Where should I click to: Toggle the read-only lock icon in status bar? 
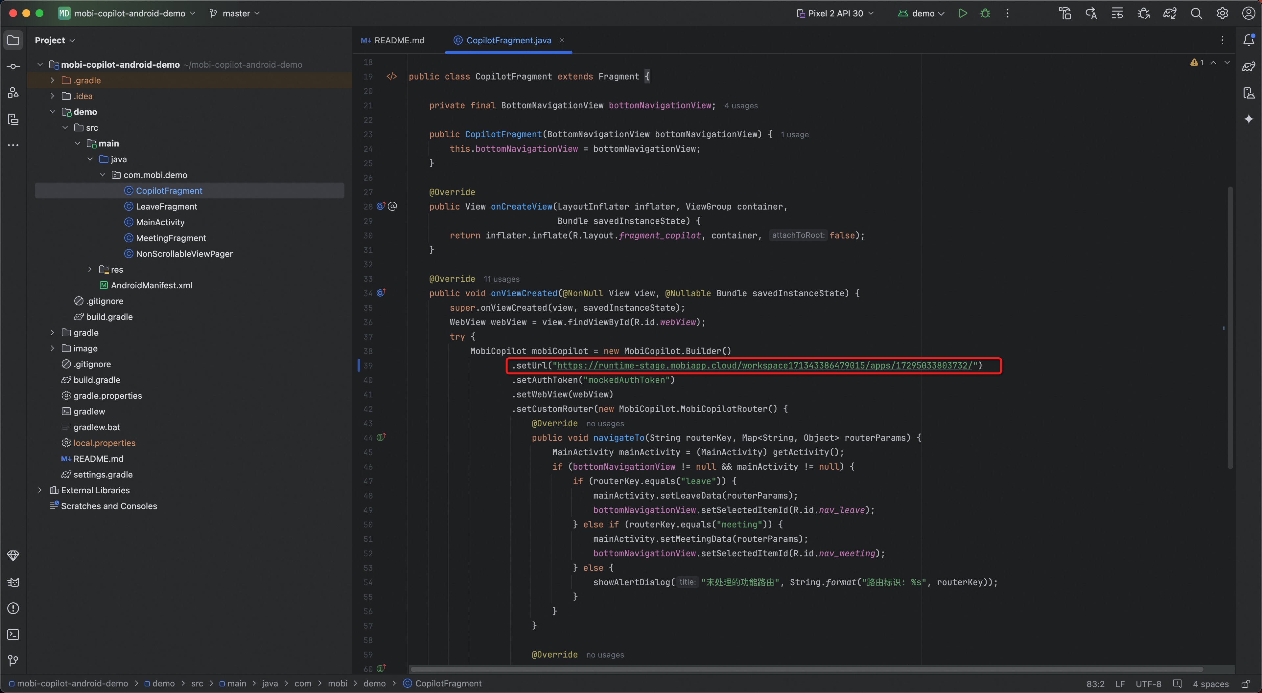pyautogui.click(x=1246, y=684)
